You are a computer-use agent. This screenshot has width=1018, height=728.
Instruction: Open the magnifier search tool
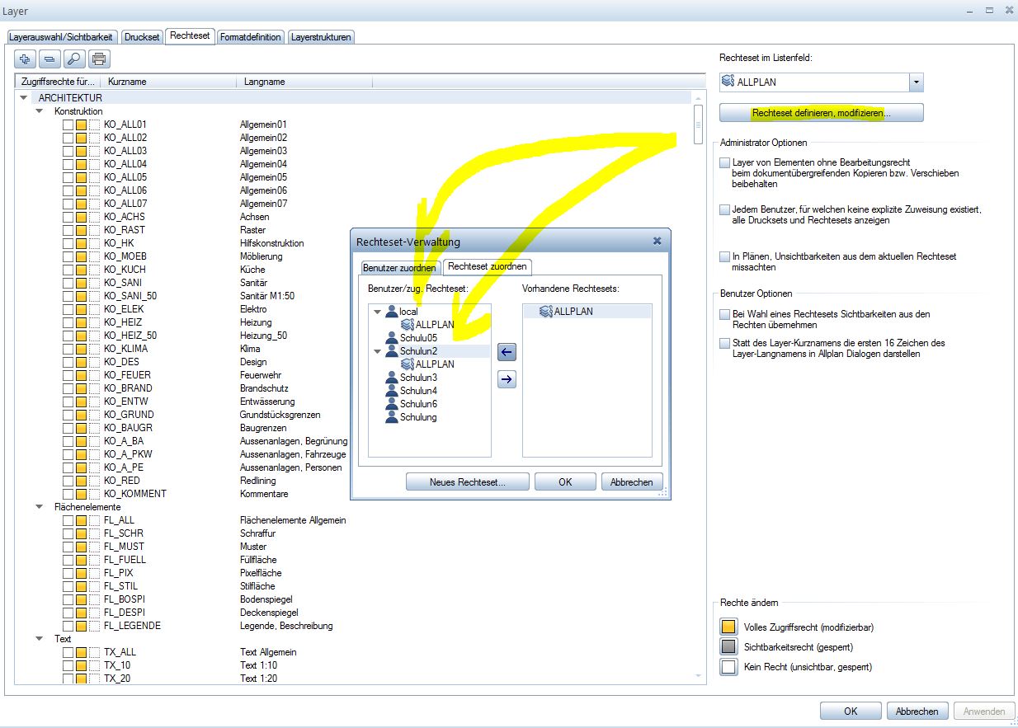[x=74, y=59]
